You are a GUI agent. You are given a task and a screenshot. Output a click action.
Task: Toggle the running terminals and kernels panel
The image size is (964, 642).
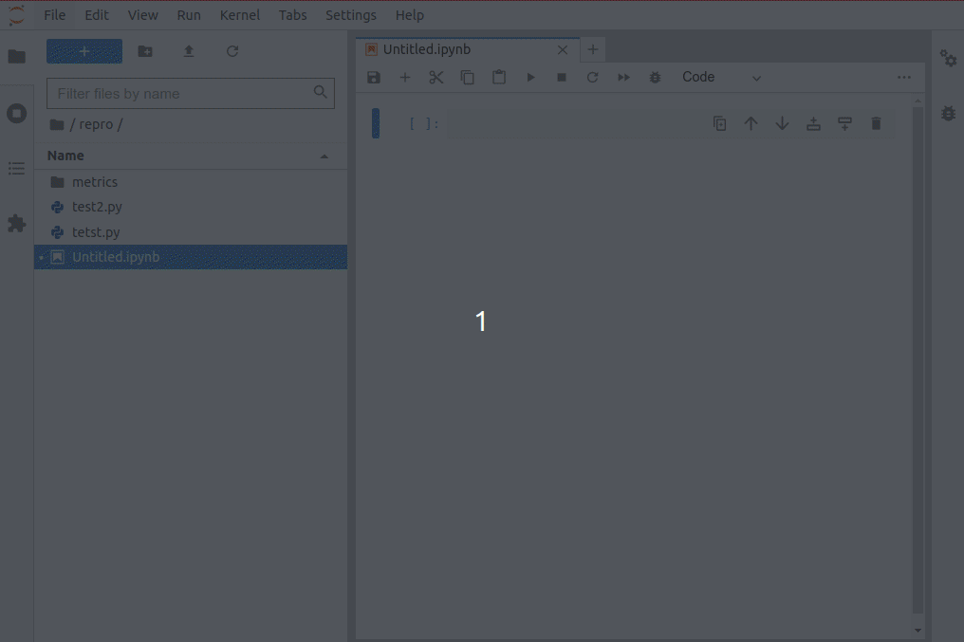16,113
